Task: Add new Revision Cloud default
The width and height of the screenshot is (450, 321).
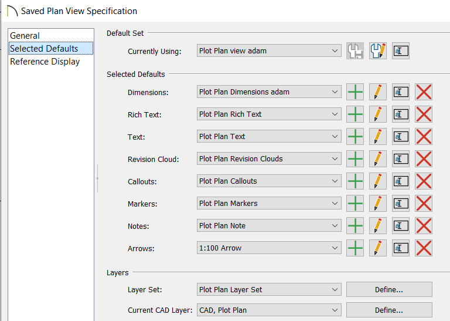Action: tap(355, 159)
